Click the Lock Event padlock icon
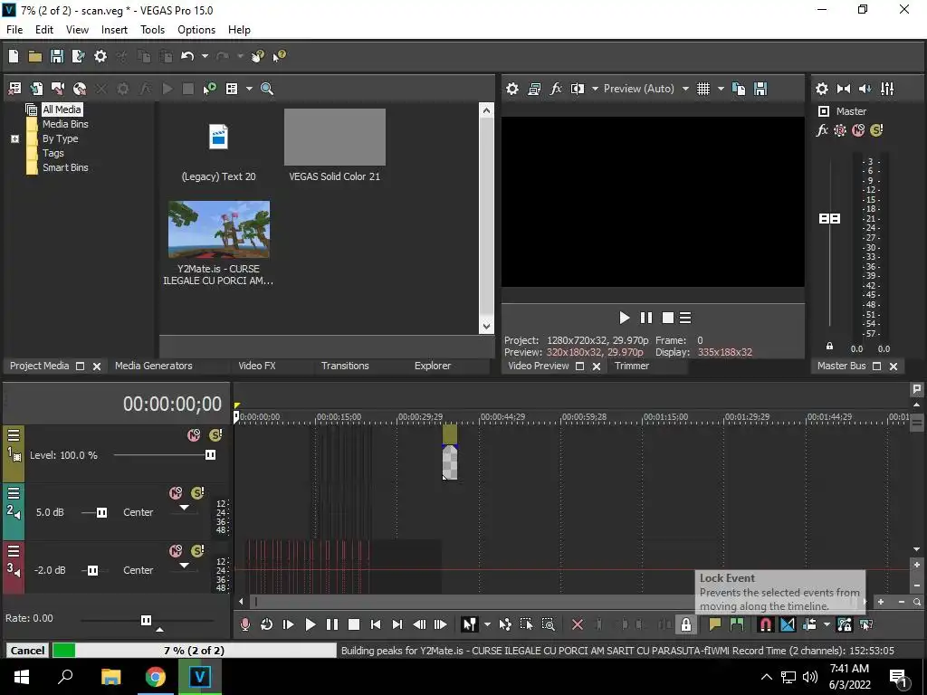927x695 pixels. 686,624
